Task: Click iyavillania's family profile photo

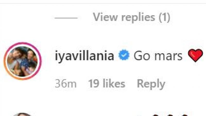Action: 22,61
